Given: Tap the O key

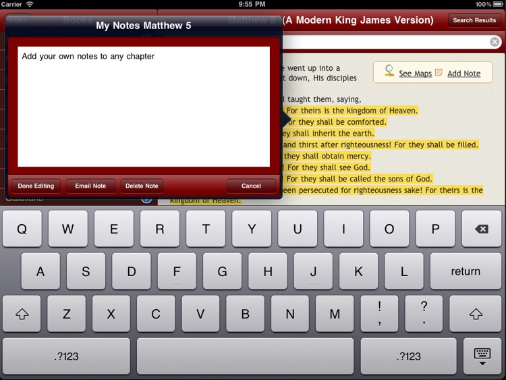Looking at the screenshot, I should tap(389, 229).
